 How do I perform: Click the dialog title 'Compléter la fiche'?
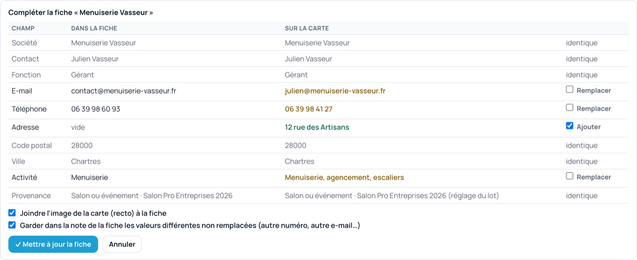(x=80, y=12)
